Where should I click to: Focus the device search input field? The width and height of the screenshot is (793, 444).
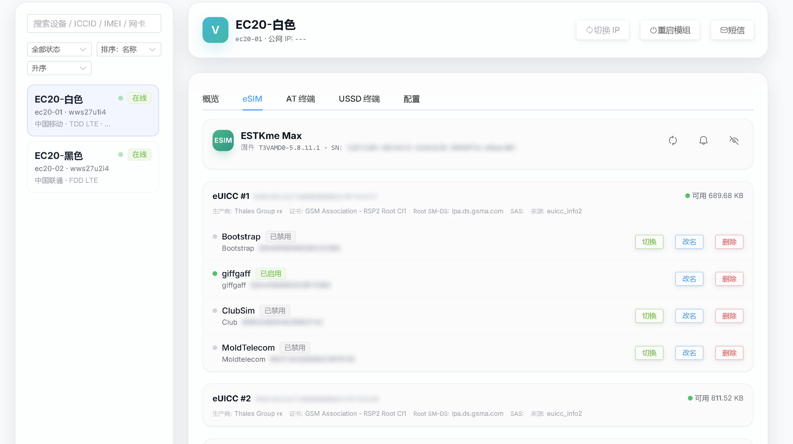94,24
